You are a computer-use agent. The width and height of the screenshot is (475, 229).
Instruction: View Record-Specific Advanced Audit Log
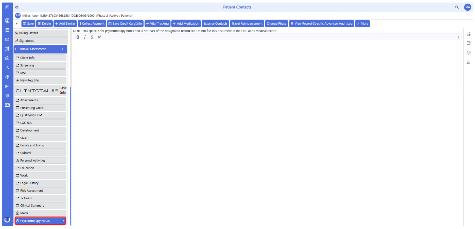321,24
